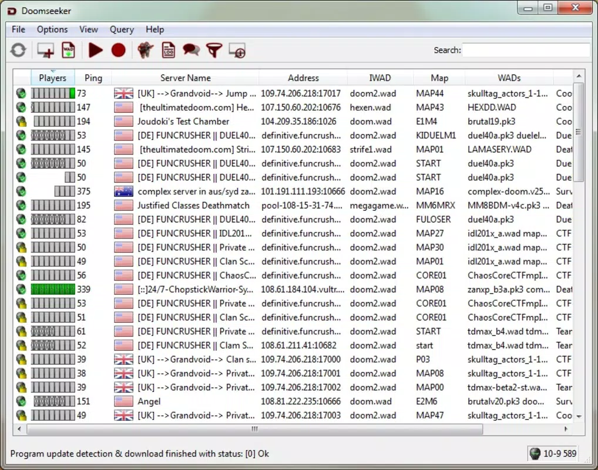Click globe icon of ping 73 Grandvoid row
This screenshot has height=470, width=598.
pos(21,93)
